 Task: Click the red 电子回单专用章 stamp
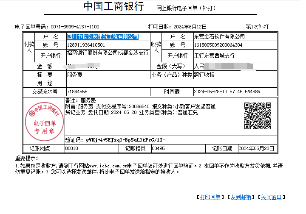click(x=45, y=121)
